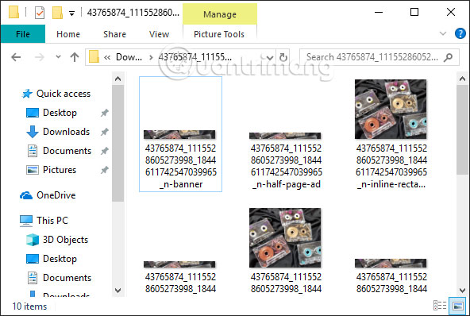Open 3D Objects under This PC

57,240
